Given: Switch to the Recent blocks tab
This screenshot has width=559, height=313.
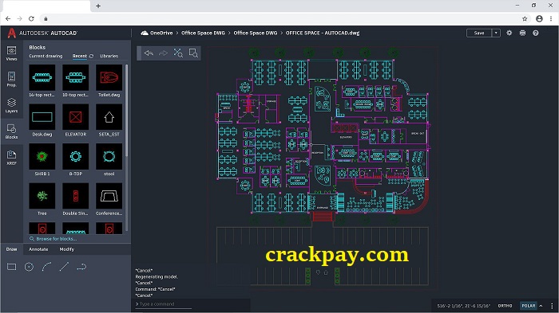Looking at the screenshot, I should tap(80, 56).
